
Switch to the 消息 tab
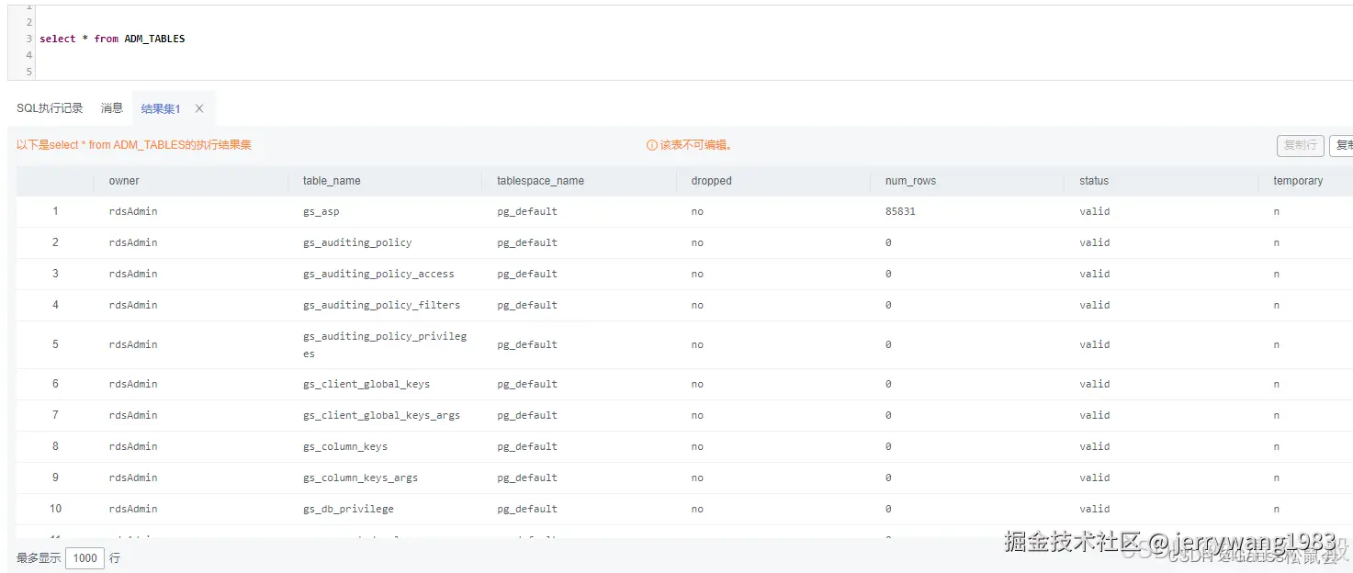[x=112, y=108]
